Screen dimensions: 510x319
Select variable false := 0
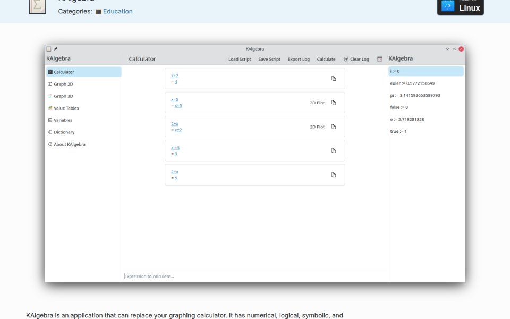(426, 107)
